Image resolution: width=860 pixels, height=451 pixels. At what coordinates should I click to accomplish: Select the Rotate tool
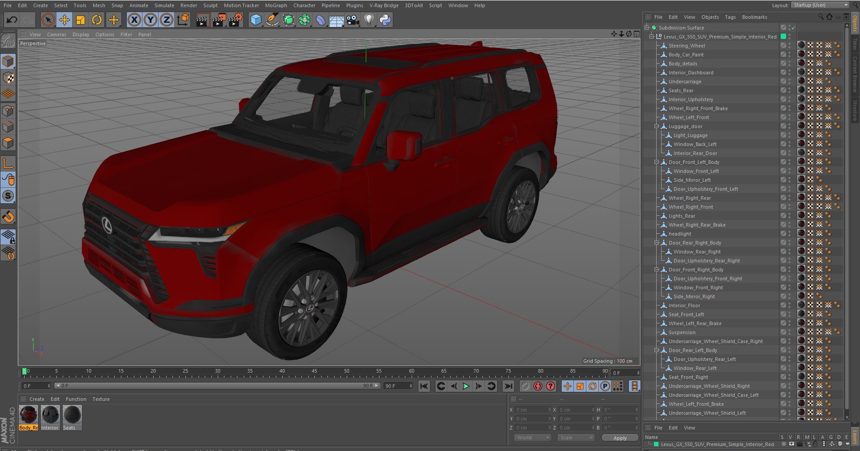[x=97, y=20]
